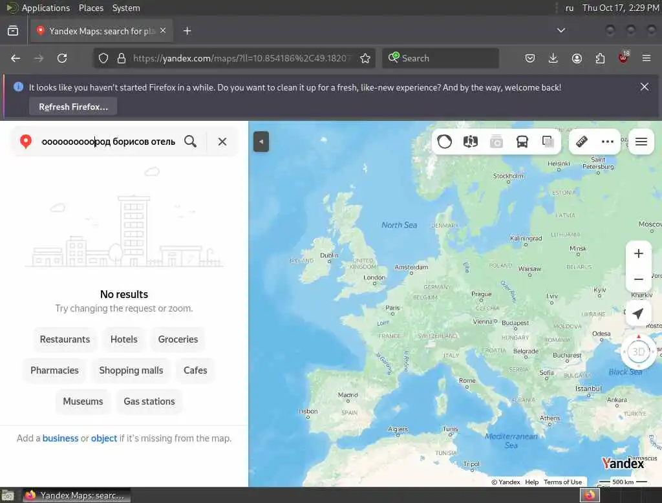Toggle the 3D map tilt control
This screenshot has width=662, height=503.
coord(638,351)
